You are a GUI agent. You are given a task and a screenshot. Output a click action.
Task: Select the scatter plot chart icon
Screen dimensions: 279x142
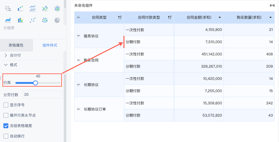pos(33,20)
